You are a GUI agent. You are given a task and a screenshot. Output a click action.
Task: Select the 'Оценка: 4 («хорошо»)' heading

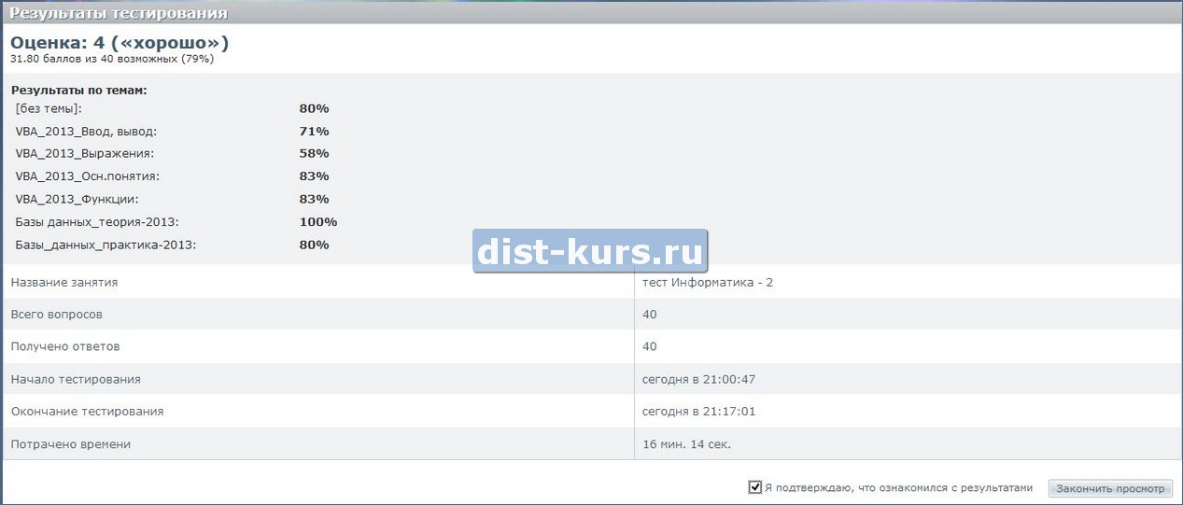(x=120, y=43)
